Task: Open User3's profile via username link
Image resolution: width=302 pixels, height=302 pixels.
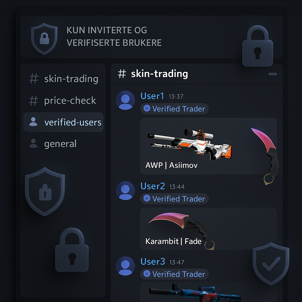Action: coord(153,262)
